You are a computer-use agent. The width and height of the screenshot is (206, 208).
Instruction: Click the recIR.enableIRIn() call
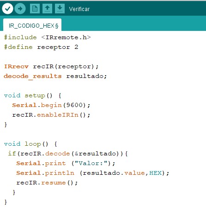pos(51,115)
